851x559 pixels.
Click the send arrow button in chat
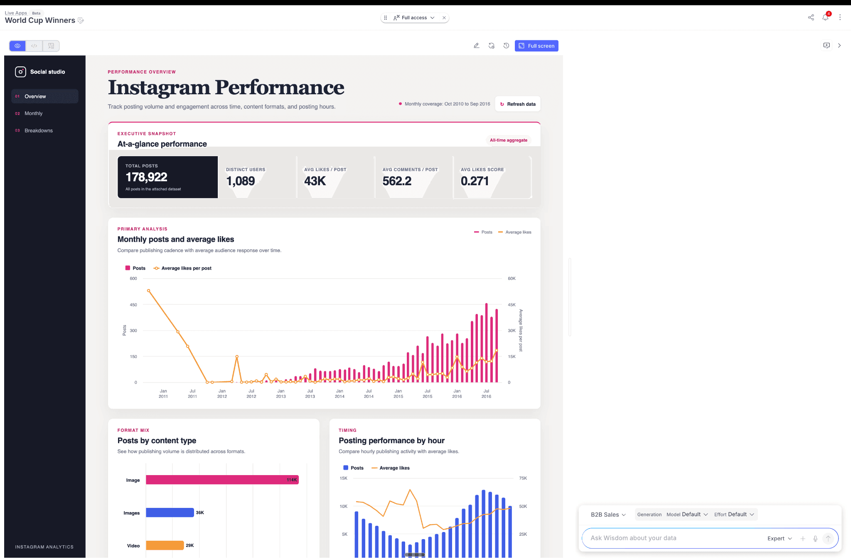tap(828, 539)
